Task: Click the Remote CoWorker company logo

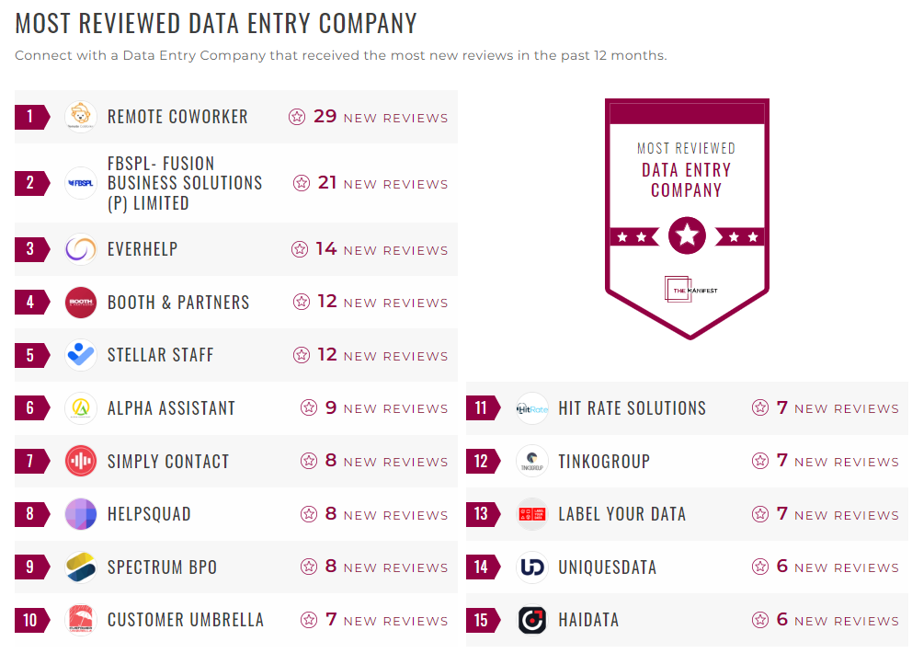Action: 80,117
